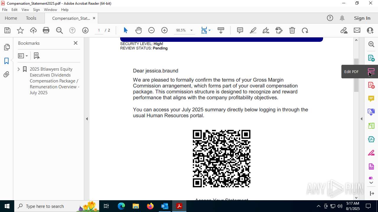This screenshot has height=212, width=378.
Task: Expand the right pane with the arrow-bar icon
Action: point(372,193)
